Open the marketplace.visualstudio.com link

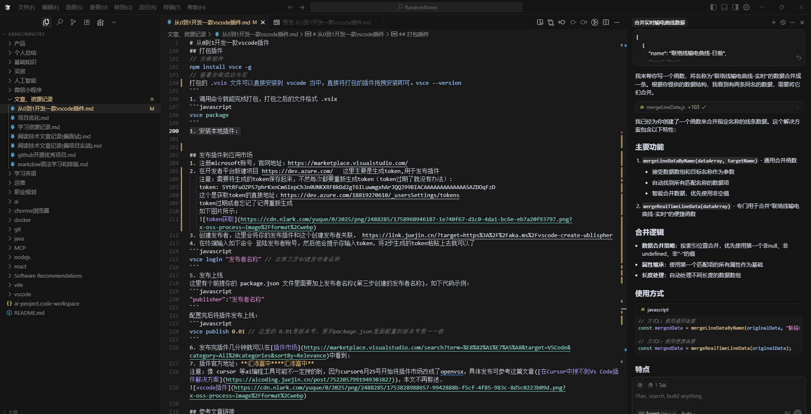click(x=347, y=163)
